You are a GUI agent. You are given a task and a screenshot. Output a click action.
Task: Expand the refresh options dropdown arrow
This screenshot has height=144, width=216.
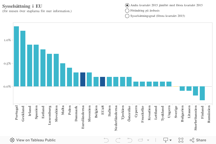tap(146, 140)
